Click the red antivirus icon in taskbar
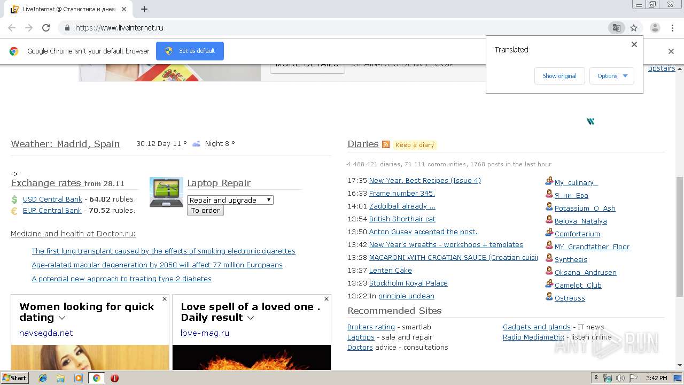The width and height of the screenshot is (684, 385). point(114,378)
